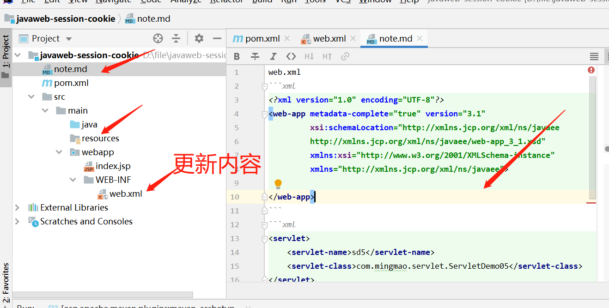Collapse the WEB-INF folder
This screenshot has width=609, height=308.
pos(73,180)
